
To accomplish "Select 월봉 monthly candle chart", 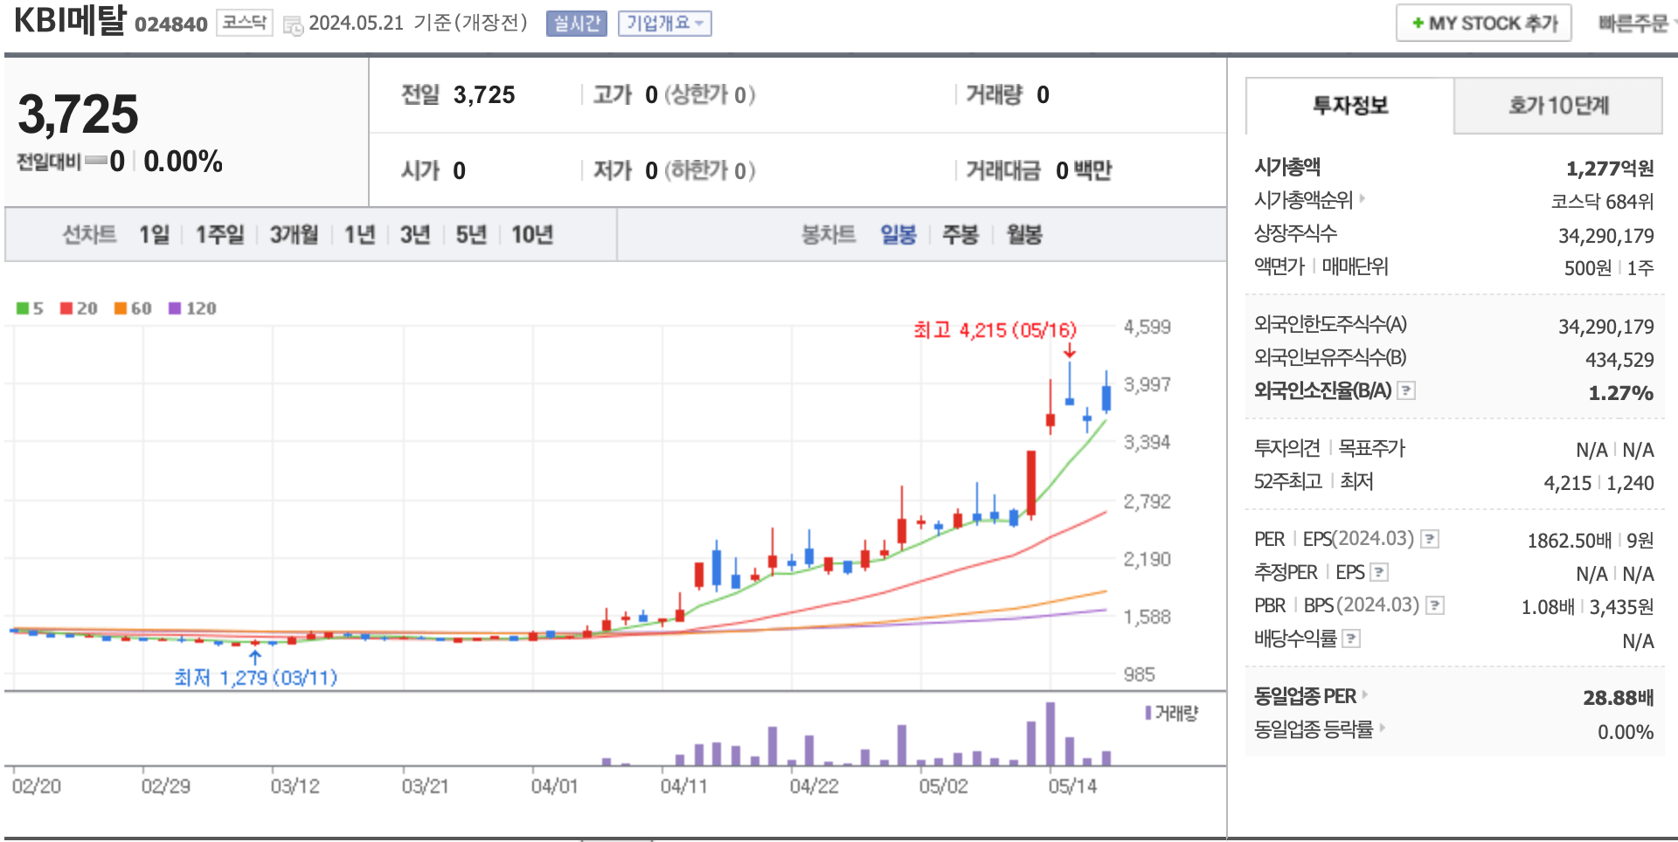I will (1025, 234).
